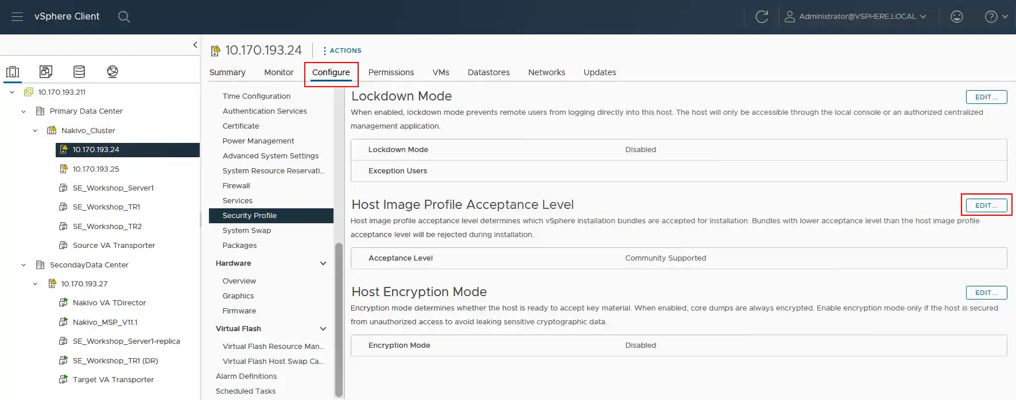This screenshot has height=400, width=1016.
Task: Select Services in the configure menu
Action: click(x=237, y=201)
